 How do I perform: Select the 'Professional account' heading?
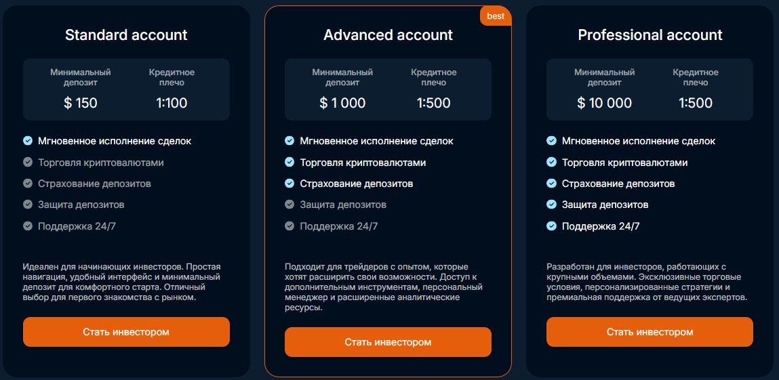point(650,35)
